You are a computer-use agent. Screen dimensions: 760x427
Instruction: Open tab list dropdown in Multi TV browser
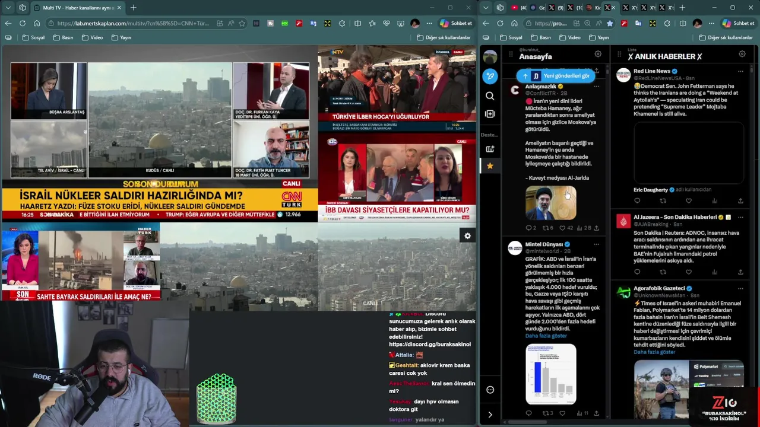coord(8,8)
